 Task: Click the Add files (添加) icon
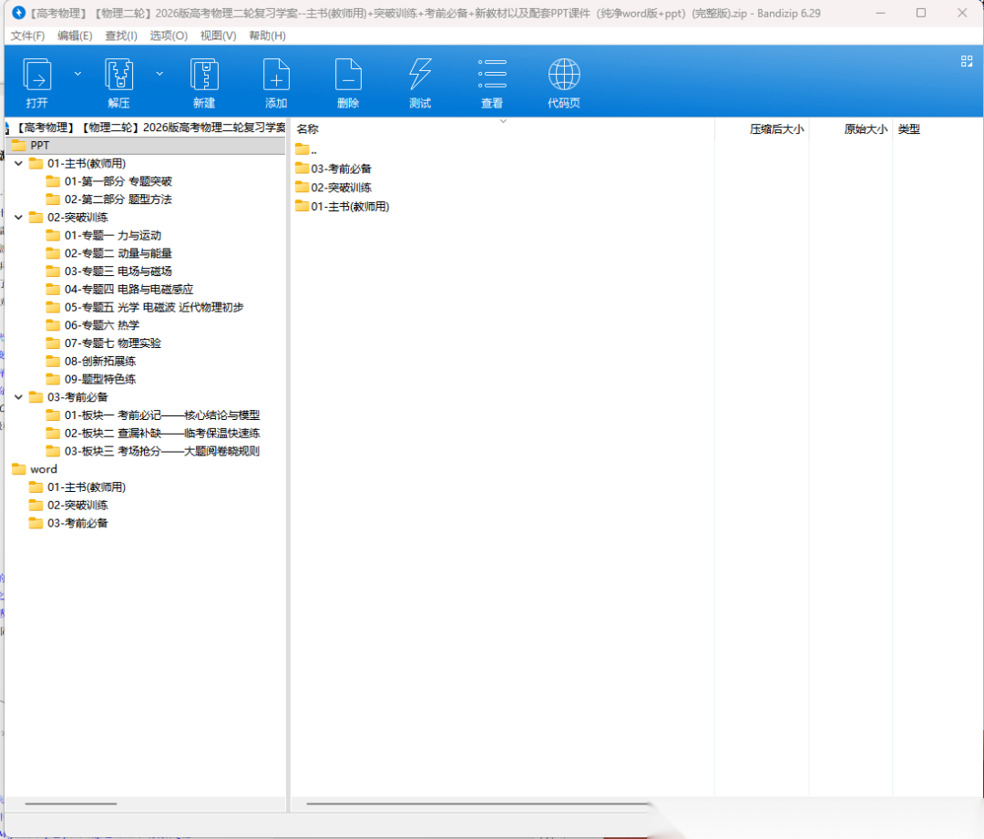(276, 75)
